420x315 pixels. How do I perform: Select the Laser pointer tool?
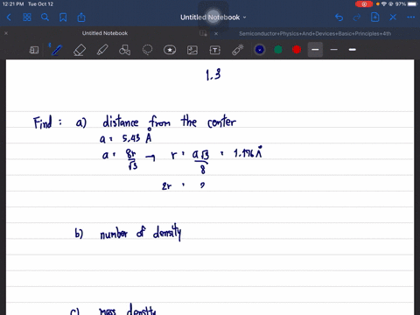click(x=238, y=50)
